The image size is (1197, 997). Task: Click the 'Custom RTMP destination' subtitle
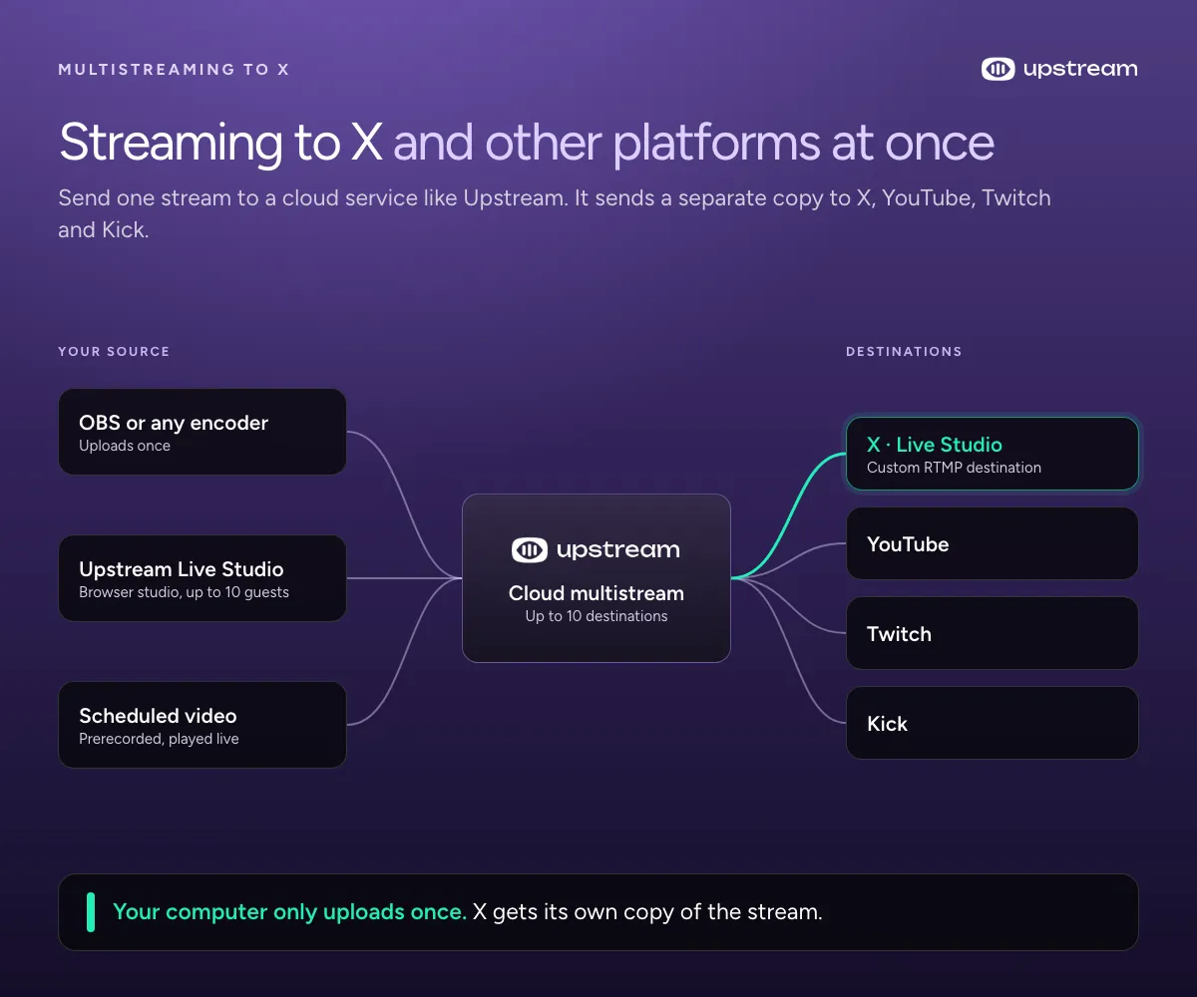click(x=954, y=468)
